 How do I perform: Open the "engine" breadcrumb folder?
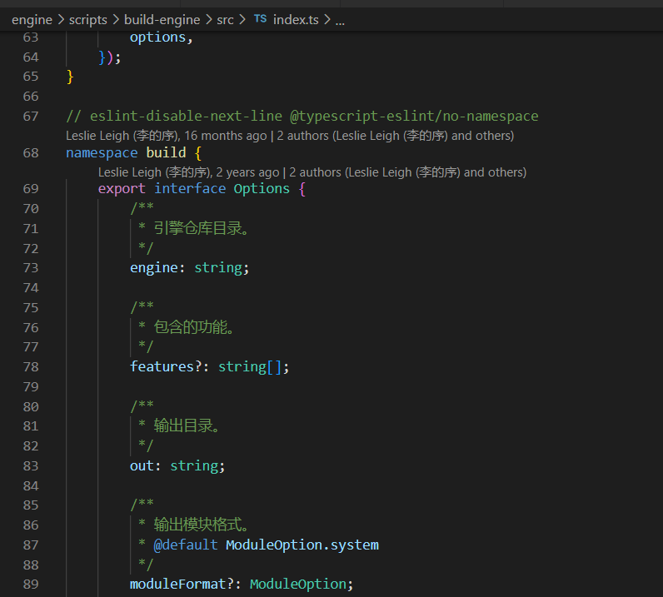tap(32, 20)
